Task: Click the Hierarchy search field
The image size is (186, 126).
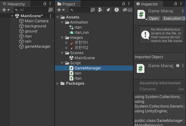Action: (x=31, y=10)
